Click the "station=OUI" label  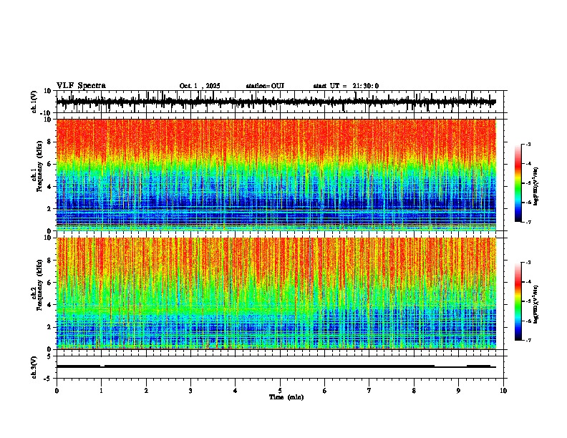265,86
